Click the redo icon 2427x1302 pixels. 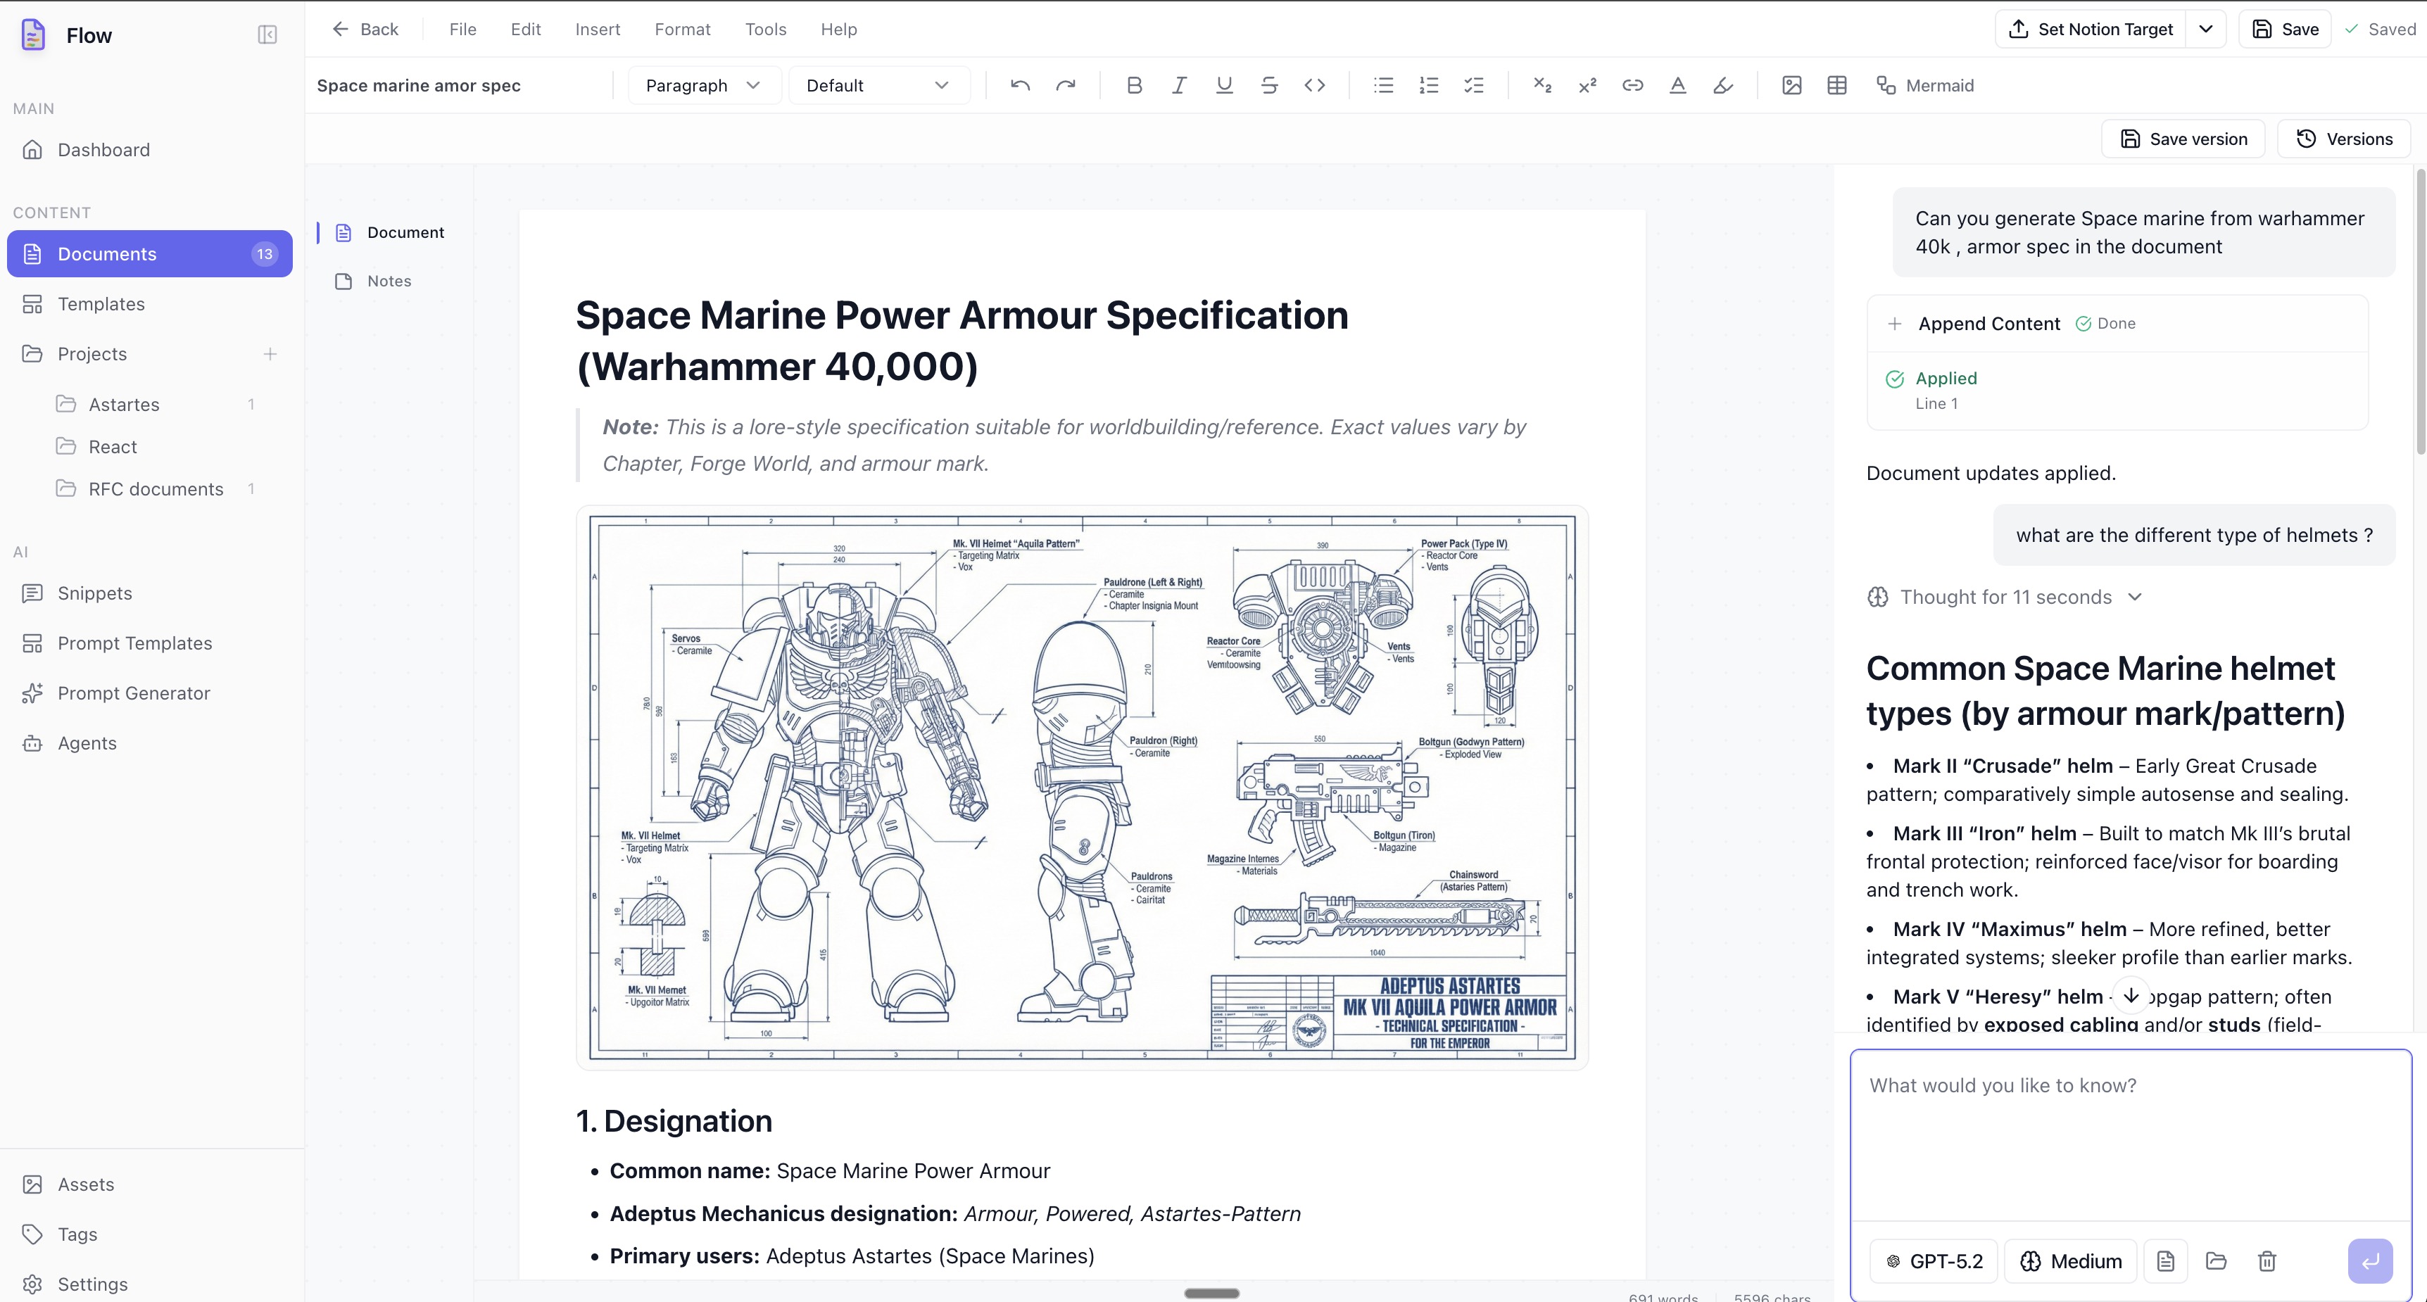point(1066,86)
